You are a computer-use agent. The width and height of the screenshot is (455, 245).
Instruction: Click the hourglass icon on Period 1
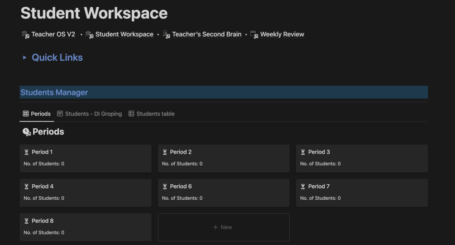click(x=27, y=152)
